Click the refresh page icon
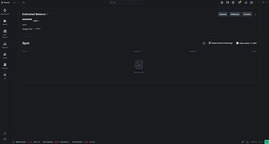The height and width of the screenshot is (144, 269). point(23,2)
